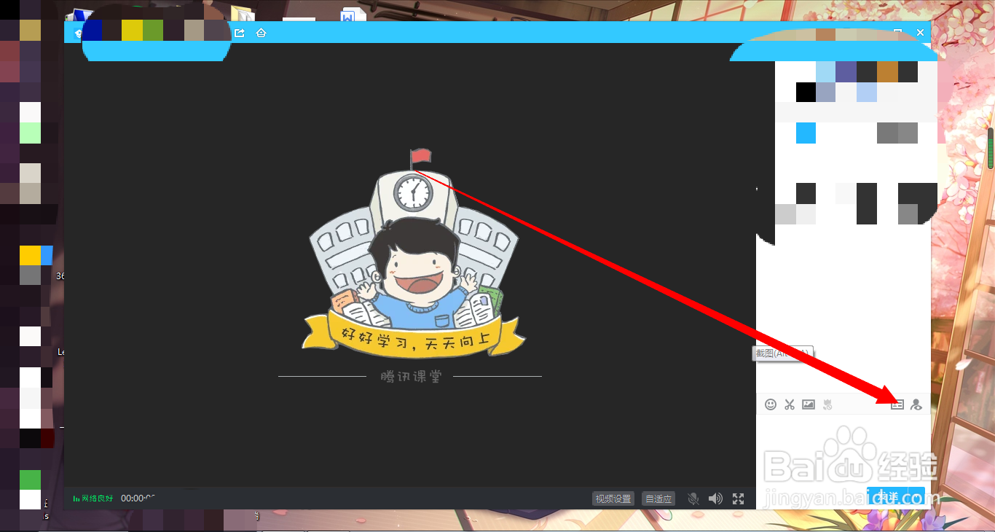Select the screenshot scissors tool
The height and width of the screenshot is (532, 995).
click(789, 404)
